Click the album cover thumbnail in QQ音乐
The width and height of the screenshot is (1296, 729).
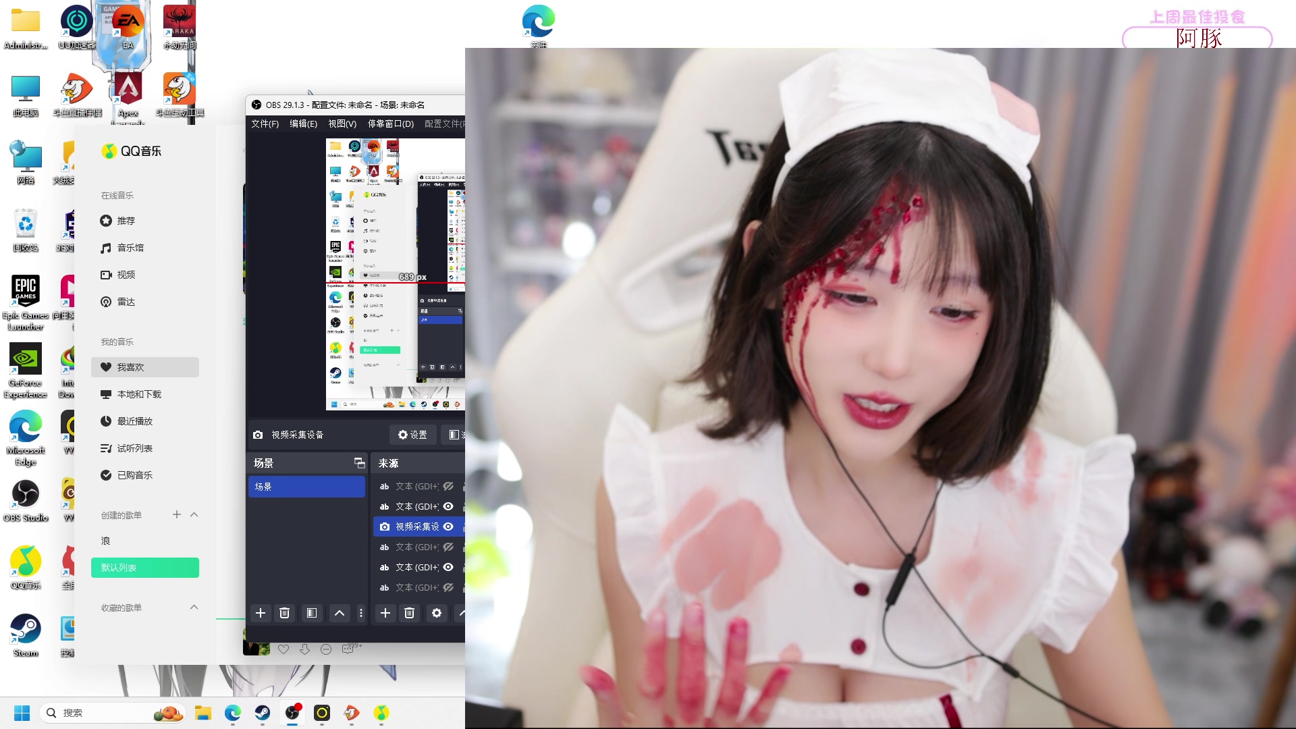pos(256,642)
